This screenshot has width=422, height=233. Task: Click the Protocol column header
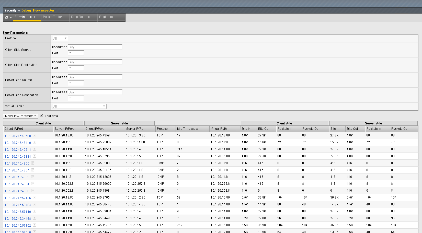(166, 129)
